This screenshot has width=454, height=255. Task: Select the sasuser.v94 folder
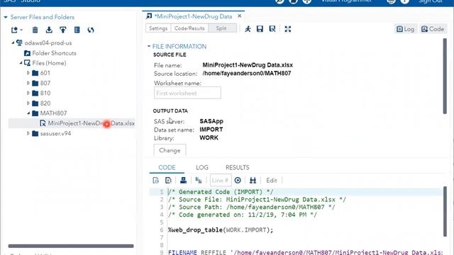point(55,134)
